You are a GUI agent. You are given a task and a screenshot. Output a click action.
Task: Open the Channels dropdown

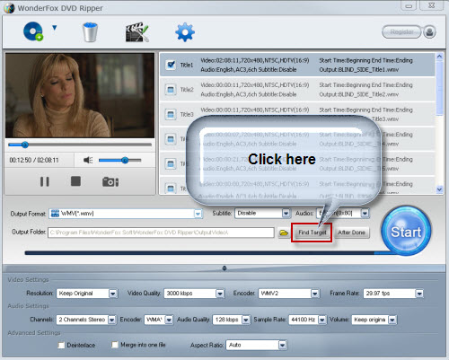coord(111,320)
